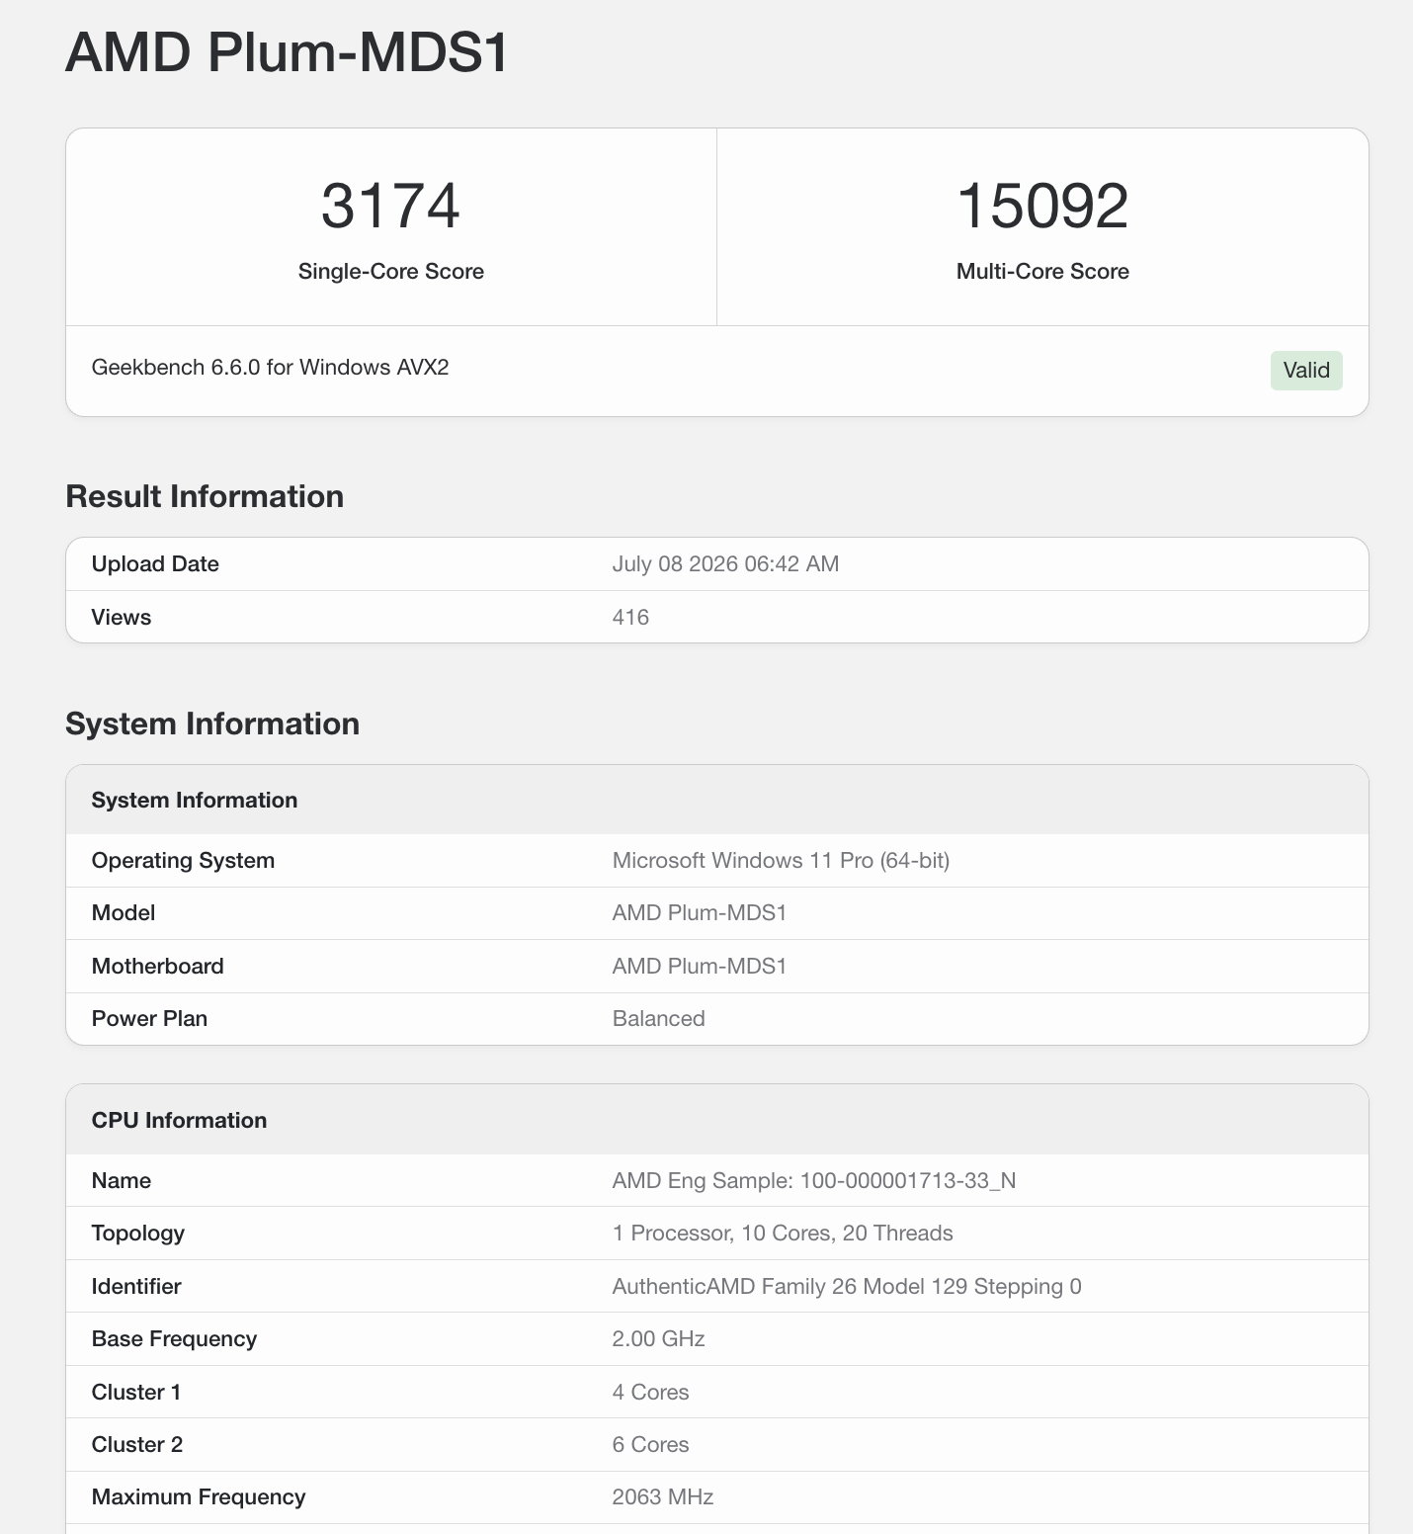Click the Power Plan label
Viewport: 1413px width, 1534px height.
click(x=149, y=1019)
